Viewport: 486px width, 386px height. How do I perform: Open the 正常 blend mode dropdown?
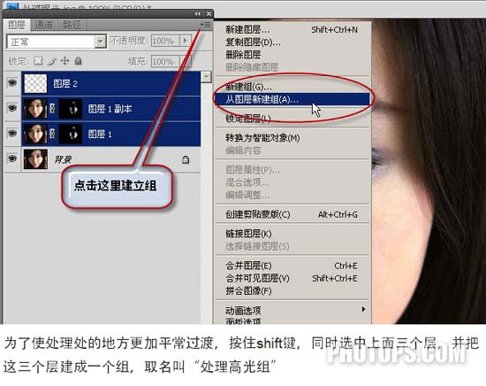(100, 42)
